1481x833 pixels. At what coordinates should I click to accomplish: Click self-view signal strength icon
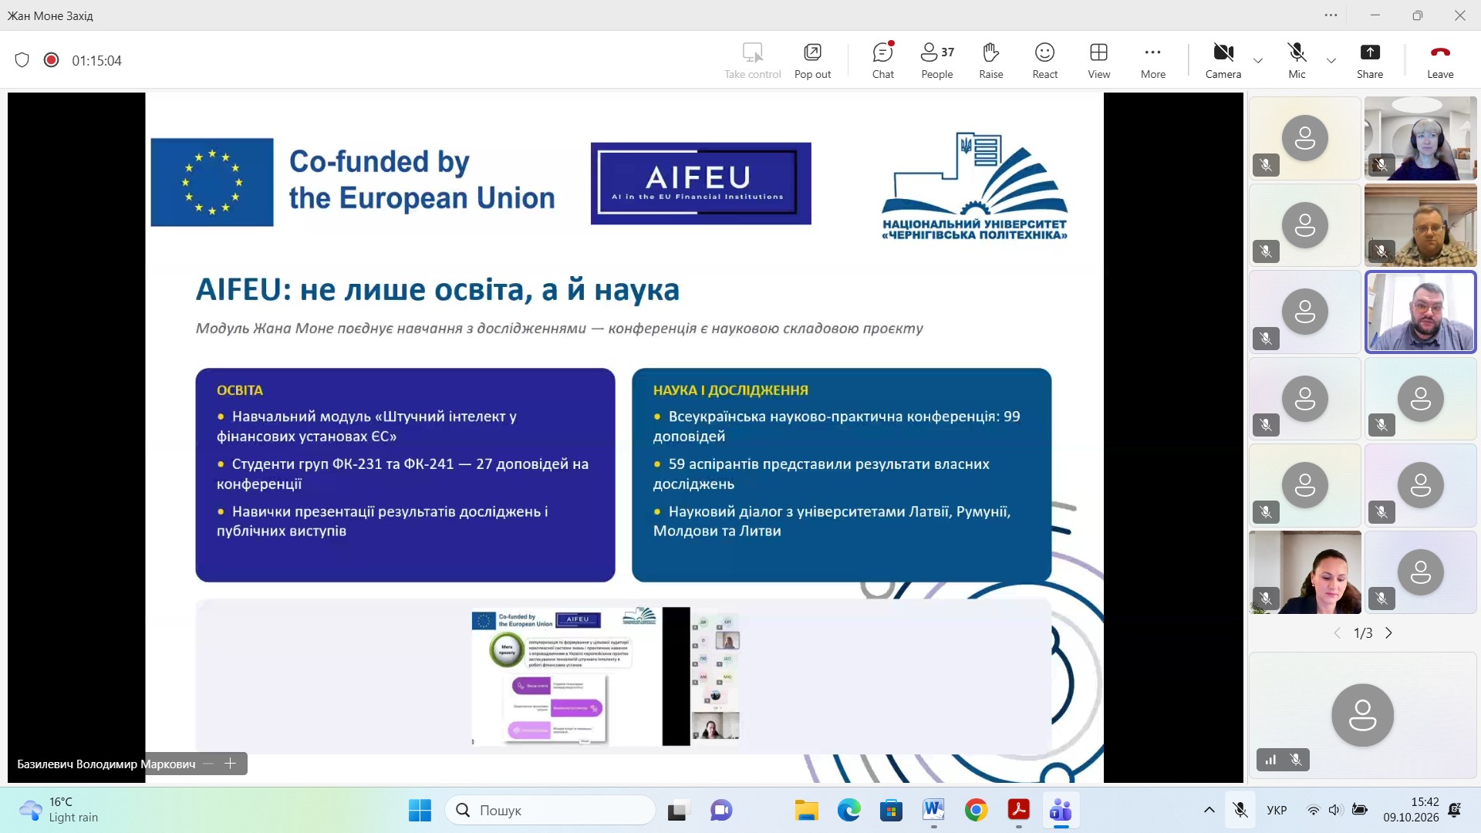click(x=1270, y=760)
